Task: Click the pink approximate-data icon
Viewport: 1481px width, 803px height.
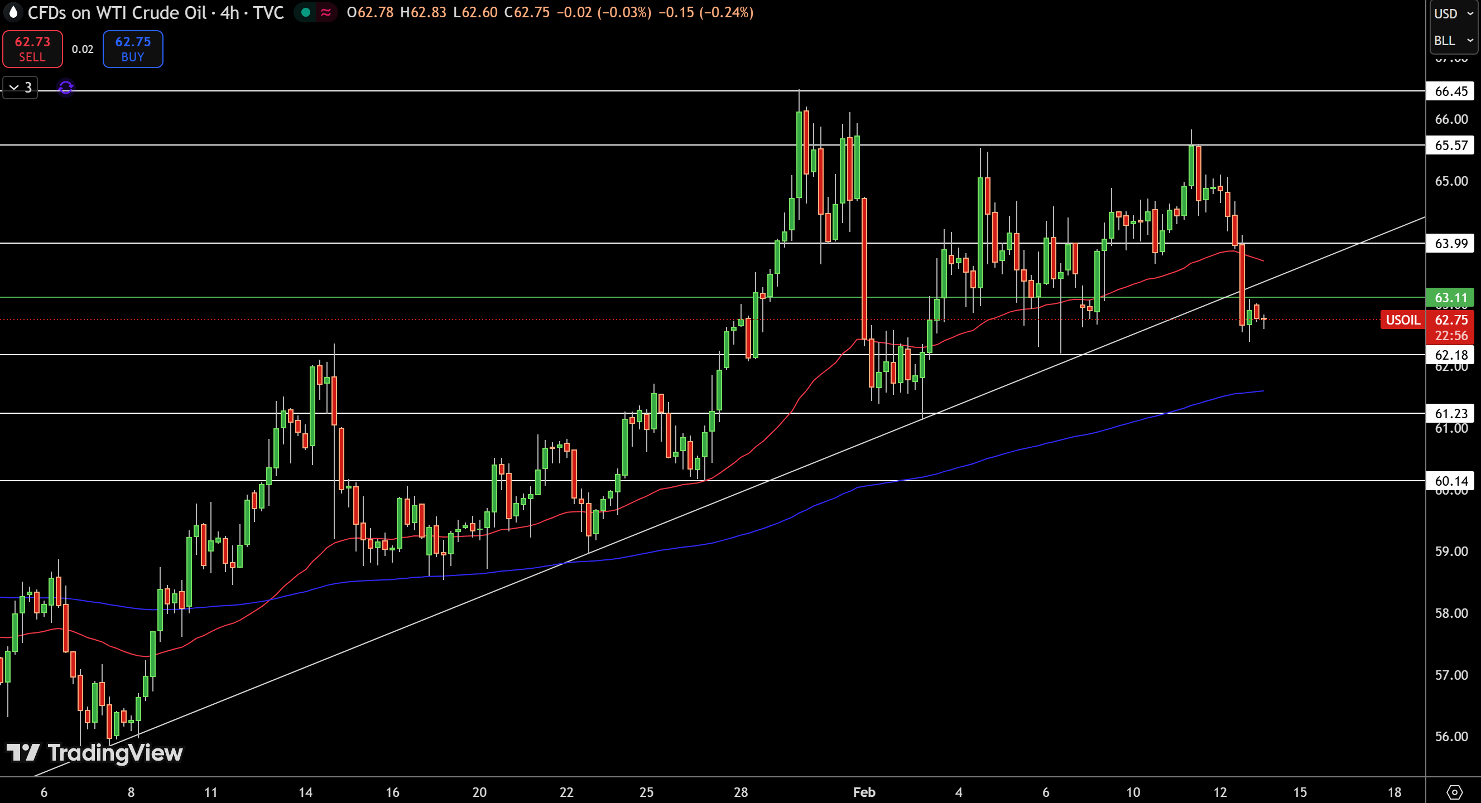Action: click(x=326, y=12)
